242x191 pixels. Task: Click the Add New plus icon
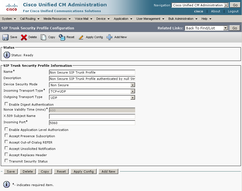click(110, 37)
